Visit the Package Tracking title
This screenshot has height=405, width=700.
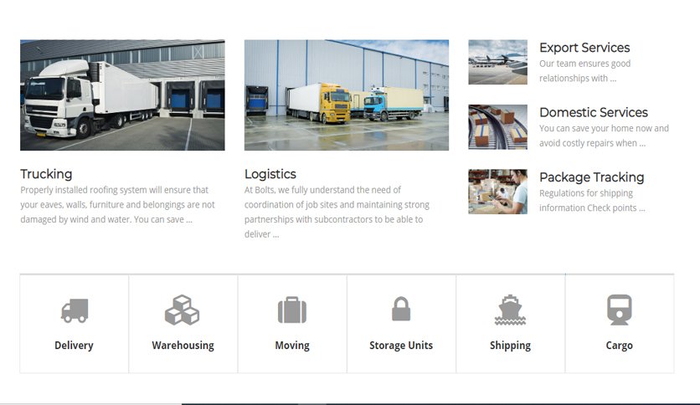coord(591,177)
